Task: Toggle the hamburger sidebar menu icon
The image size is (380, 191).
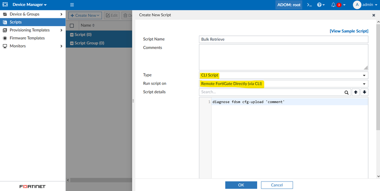Action: (72, 5)
